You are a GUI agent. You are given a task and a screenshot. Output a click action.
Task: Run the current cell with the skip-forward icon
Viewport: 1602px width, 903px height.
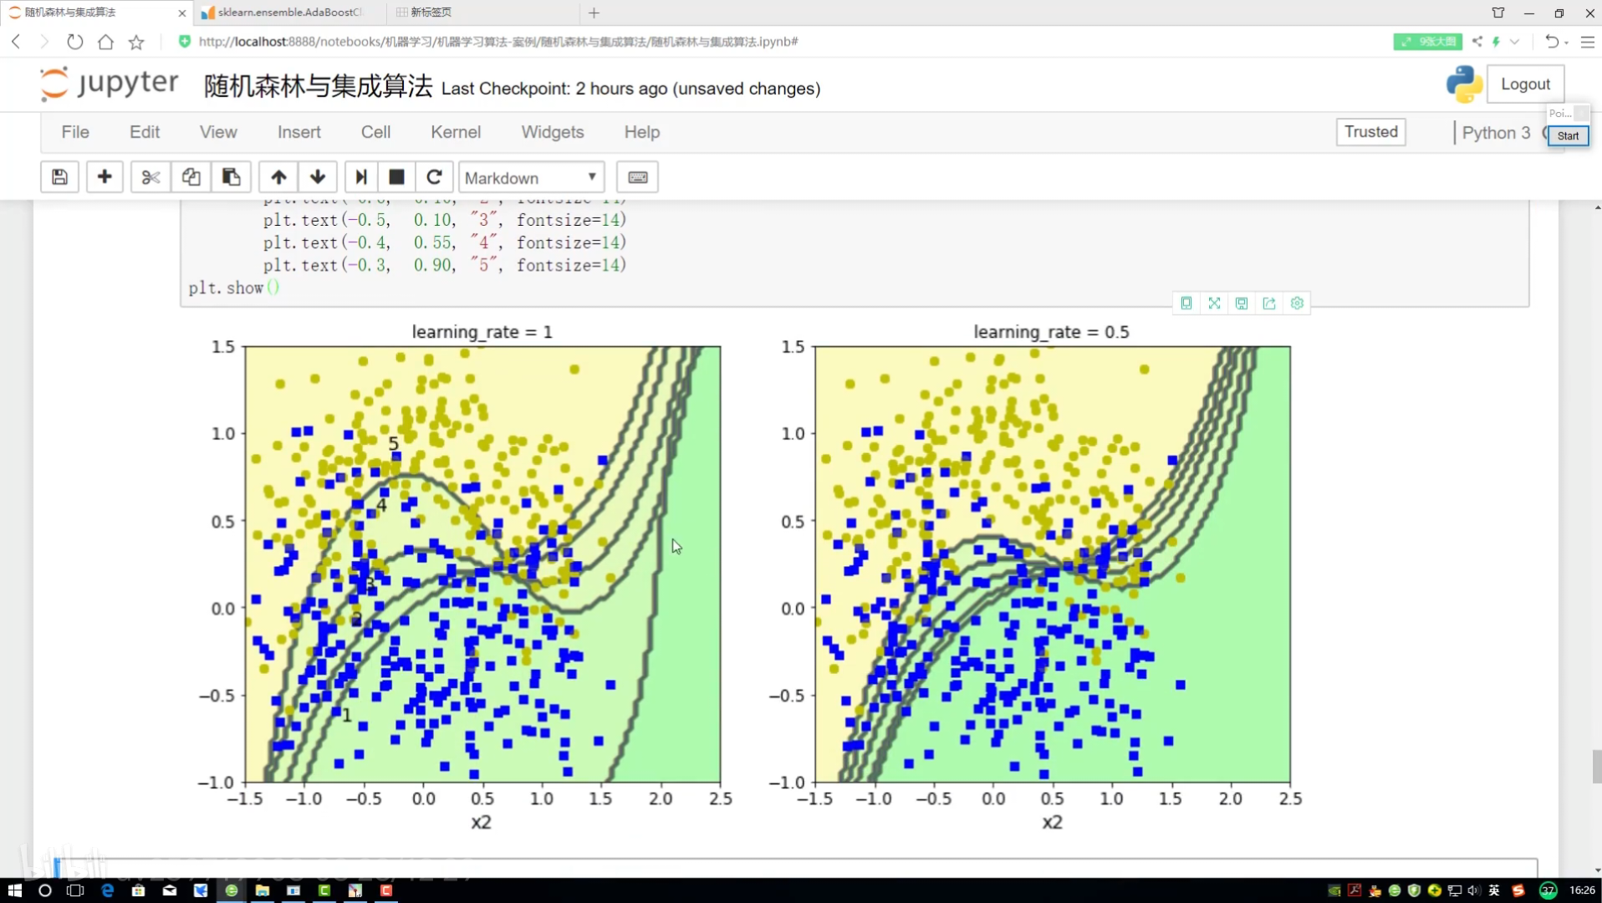pyautogui.click(x=361, y=177)
